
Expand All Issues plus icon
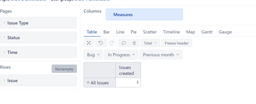[88, 83]
